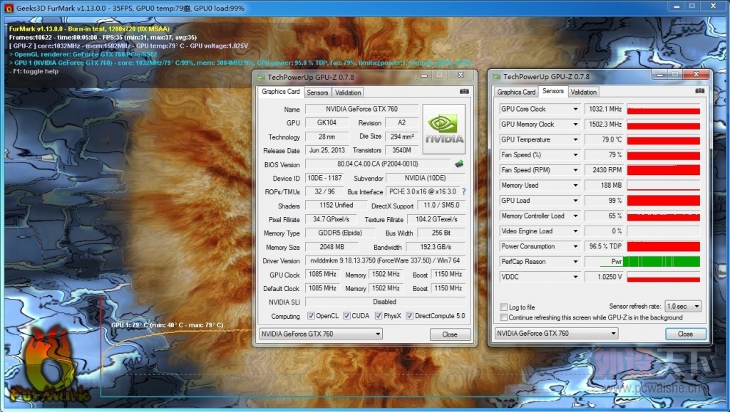This screenshot has height=412, width=730.
Task: Click Close button in Graphics Card window
Action: click(450, 334)
